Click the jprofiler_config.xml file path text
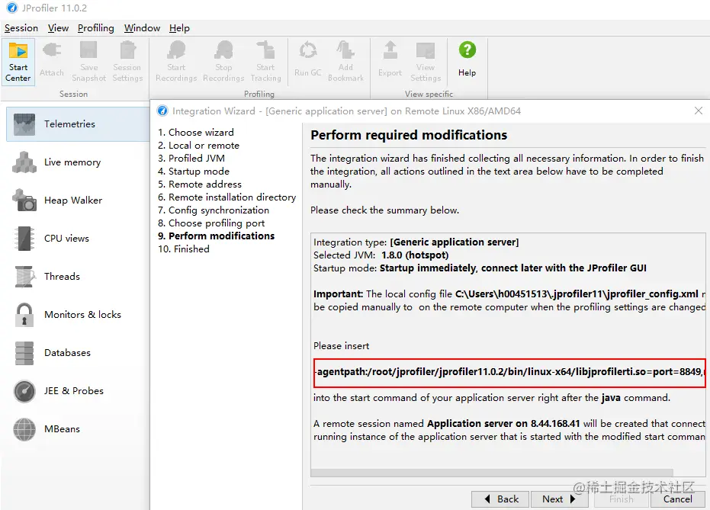Viewport: 710px width, 510px height. pos(577,294)
